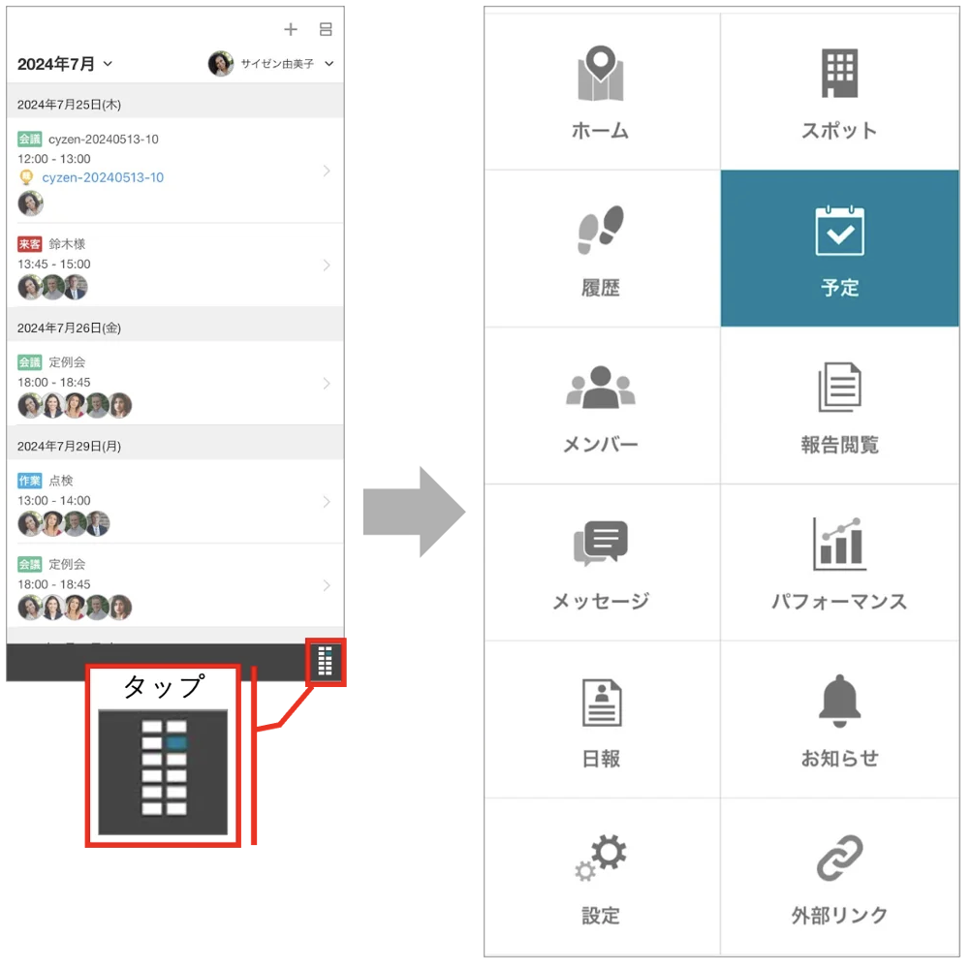
Task: Tap the grid menu icon in bottom bar
Action: [325, 661]
